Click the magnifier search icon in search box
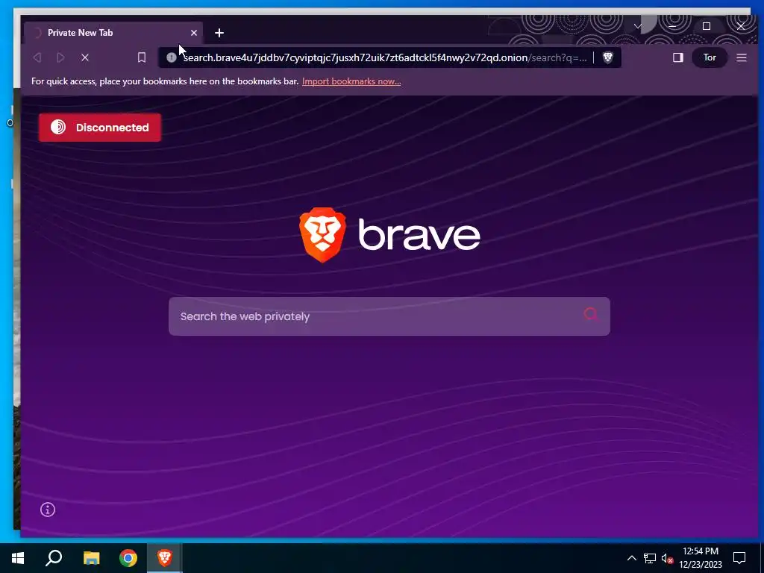 [591, 314]
